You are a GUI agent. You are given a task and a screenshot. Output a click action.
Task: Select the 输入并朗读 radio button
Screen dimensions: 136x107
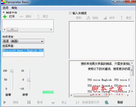coord(70,13)
